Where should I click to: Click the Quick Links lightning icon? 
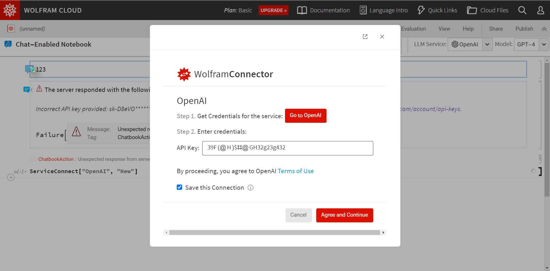coord(421,10)
